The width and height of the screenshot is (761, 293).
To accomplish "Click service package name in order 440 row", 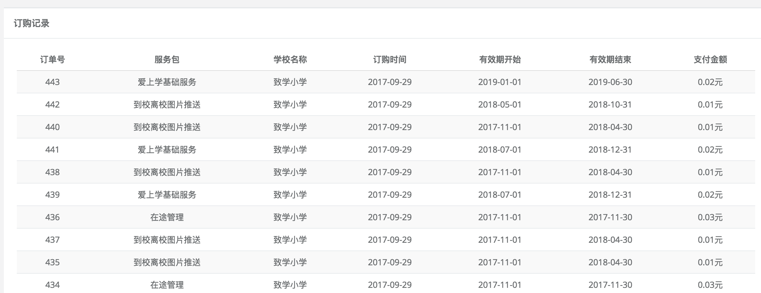I will [x=167, y=127].
